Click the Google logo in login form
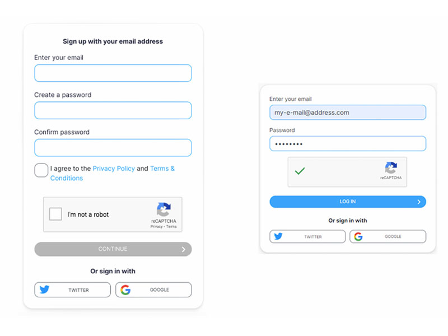 pyautogui.click(x=358, y=236)
